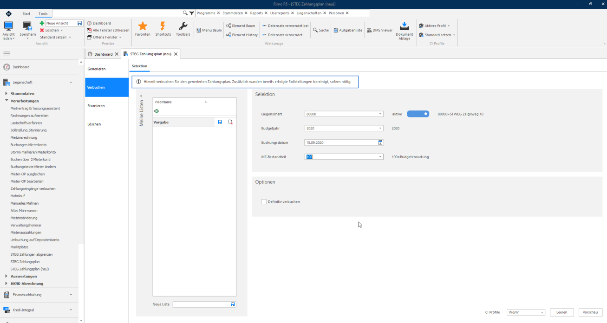This screenshot has width=607, height=323.
Task: Open the MZ-Bestandteil dropdown
Action: coord(380,157)
